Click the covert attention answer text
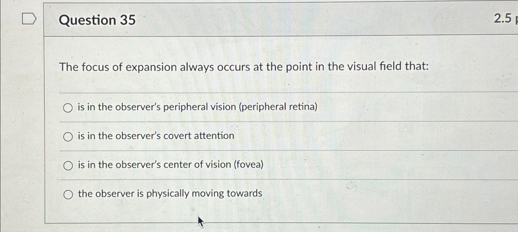Viewport: 518px width, 232px height. (x=156, y=136)
